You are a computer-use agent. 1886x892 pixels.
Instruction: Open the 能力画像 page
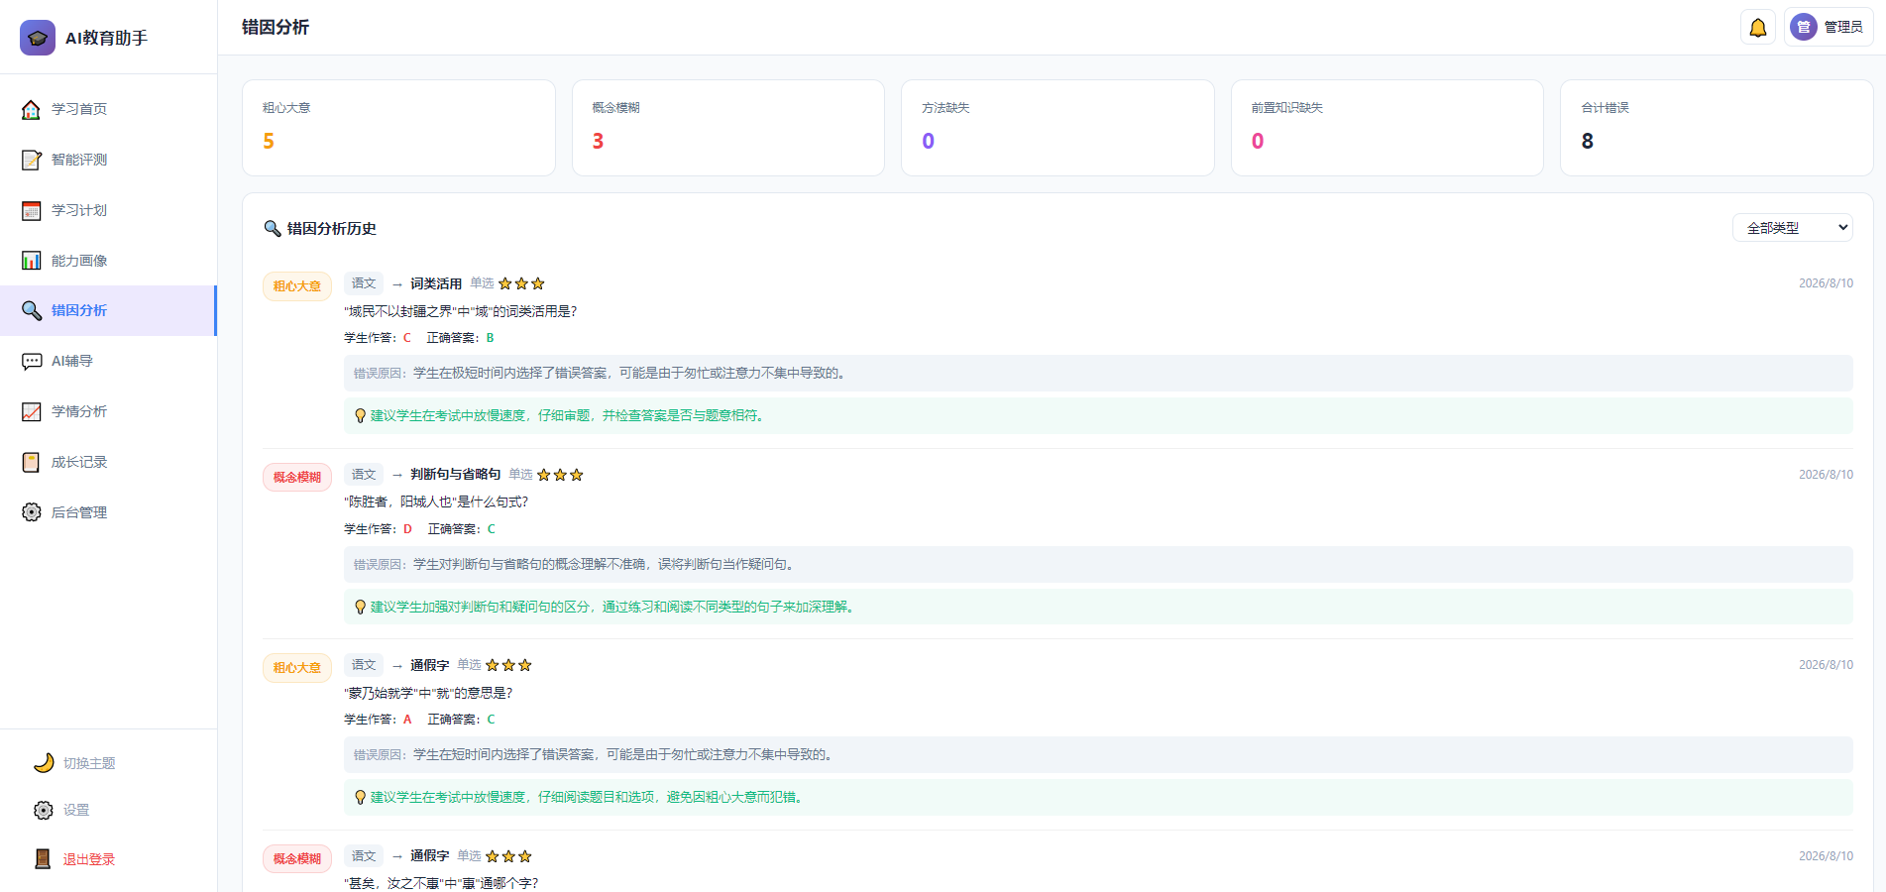coord(109,261)
